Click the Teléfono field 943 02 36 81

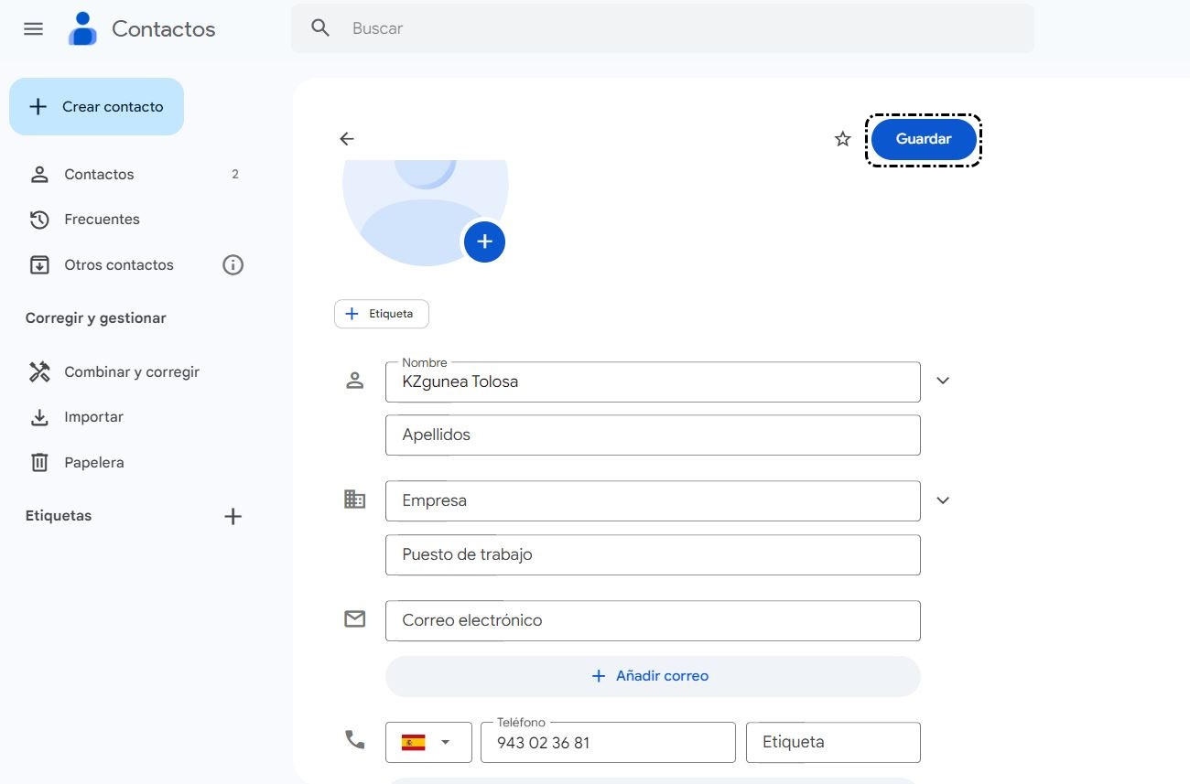pos(608,742)
